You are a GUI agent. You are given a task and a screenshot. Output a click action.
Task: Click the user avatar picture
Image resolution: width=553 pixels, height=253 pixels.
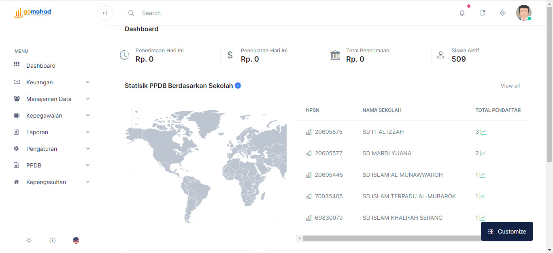523,13
